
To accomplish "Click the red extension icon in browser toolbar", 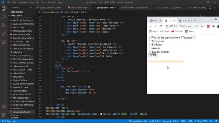I will pos(208,26).
